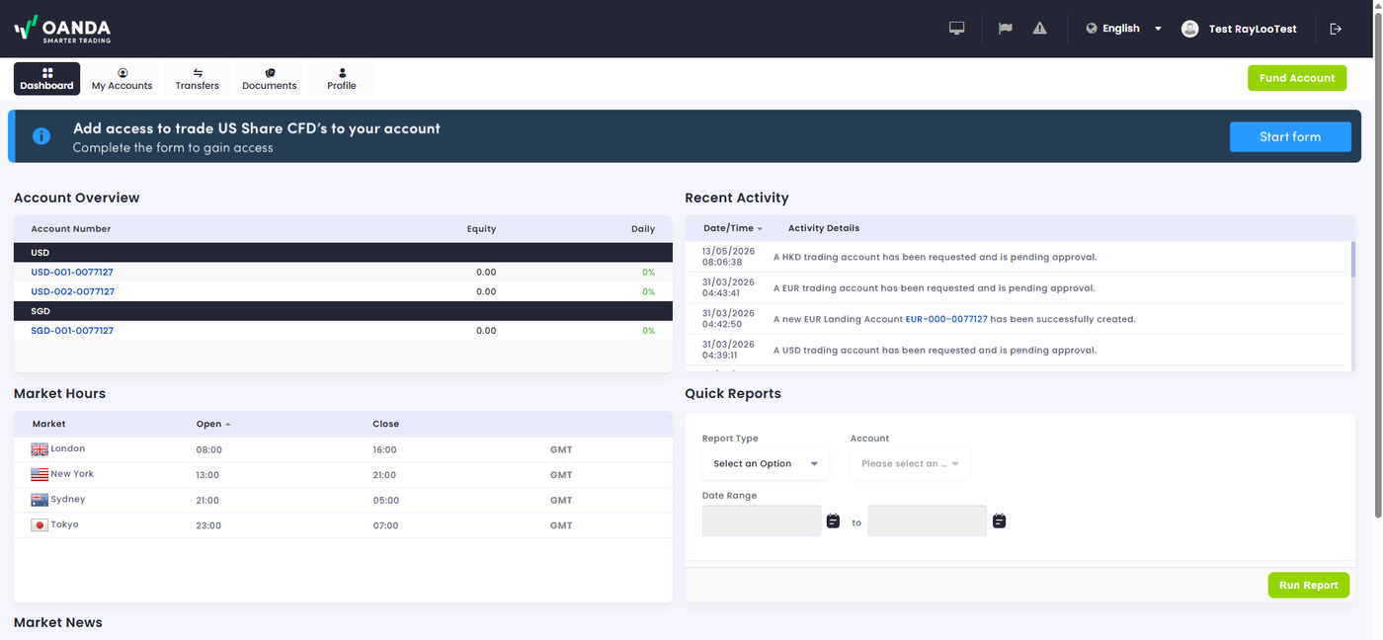The width and height of the screenshot is (1383, 640).
Task: Open account USD-002-0077127 link
Action: tap(72, 291)
